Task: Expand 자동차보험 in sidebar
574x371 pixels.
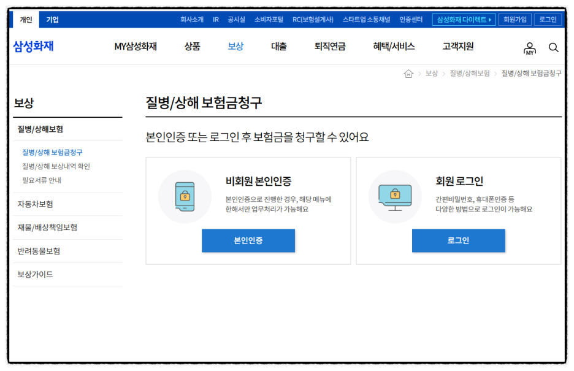Action: pyautogui.click(x=67, y=204)
